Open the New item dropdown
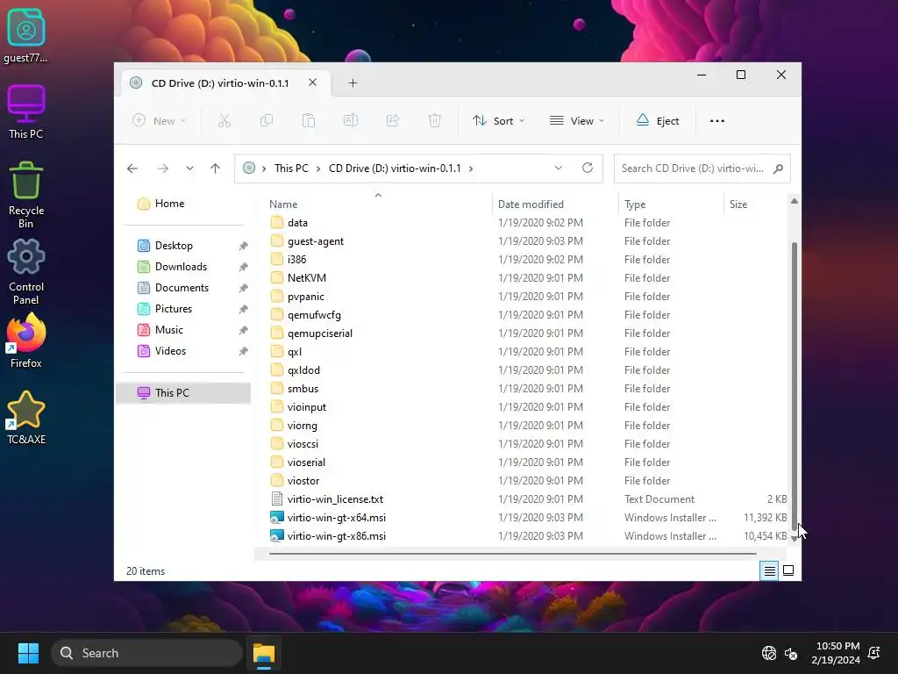This screenshot has width=898, height=674. (160, 121)
